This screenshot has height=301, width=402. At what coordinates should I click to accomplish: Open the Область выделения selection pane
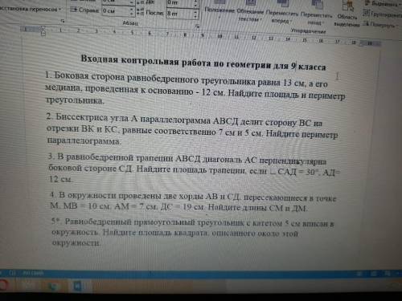(347, 14)
